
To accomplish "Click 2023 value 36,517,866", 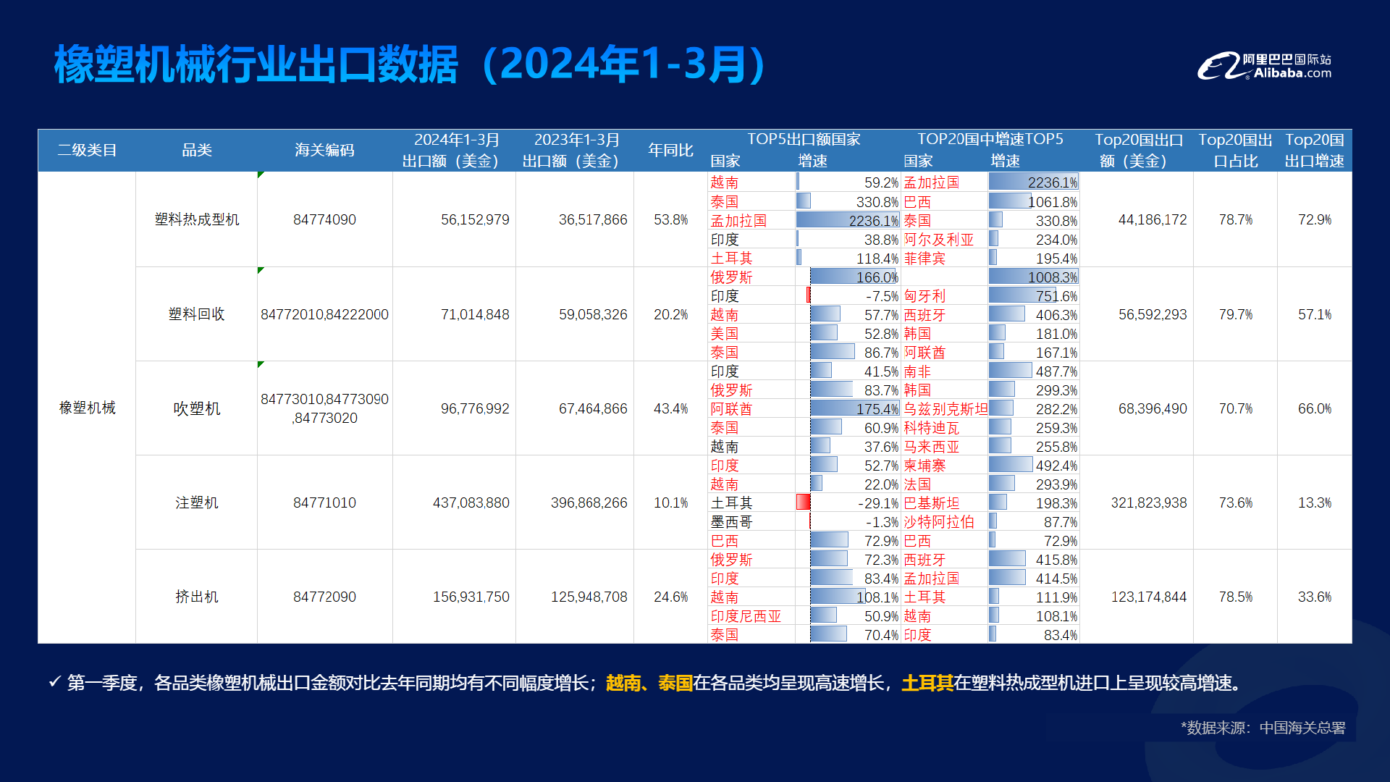I will pos(593,219).
